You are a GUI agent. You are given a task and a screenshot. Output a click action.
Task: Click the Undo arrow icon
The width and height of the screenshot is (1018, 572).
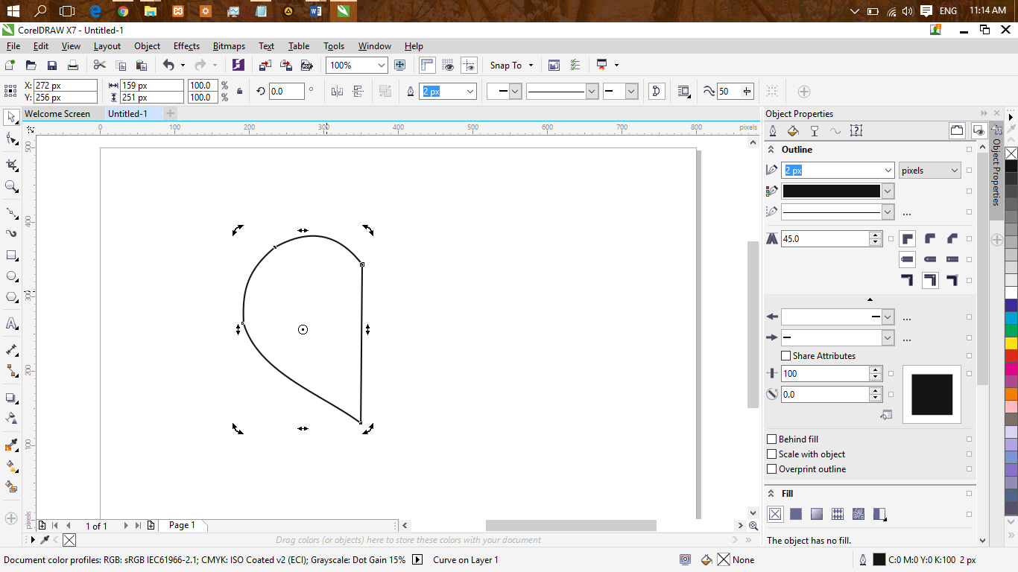tap(168, 66)
